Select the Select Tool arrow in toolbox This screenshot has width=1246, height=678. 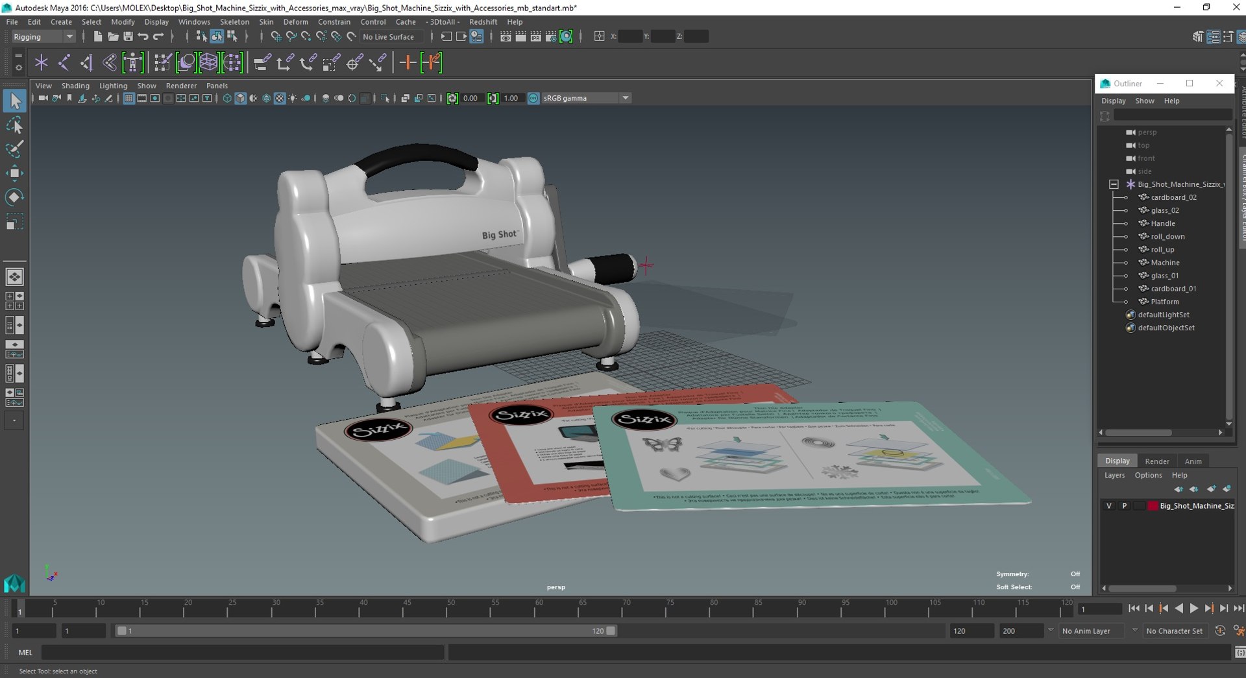click(x=14, y=101)
